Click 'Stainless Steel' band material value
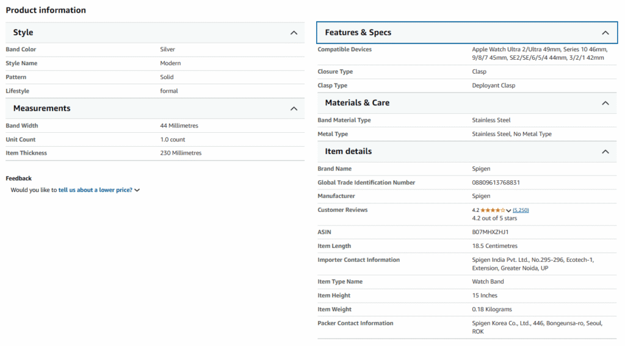The height and width of the screenshot is (346, 625). click(491, 120)
